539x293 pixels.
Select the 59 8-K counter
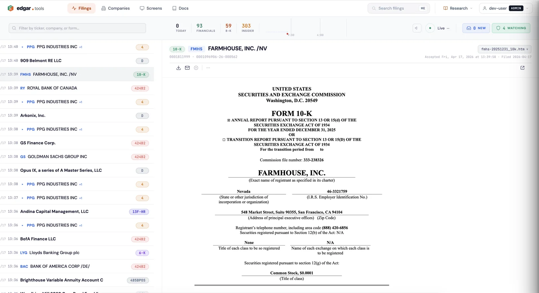[228, 28]
